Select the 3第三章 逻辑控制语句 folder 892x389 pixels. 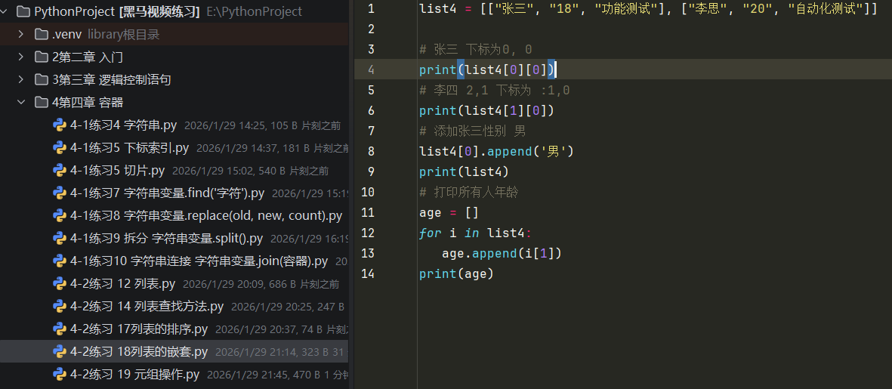pyautogui.click(x=112, y=79)
